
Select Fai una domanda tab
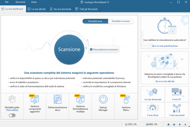(61, 9)
